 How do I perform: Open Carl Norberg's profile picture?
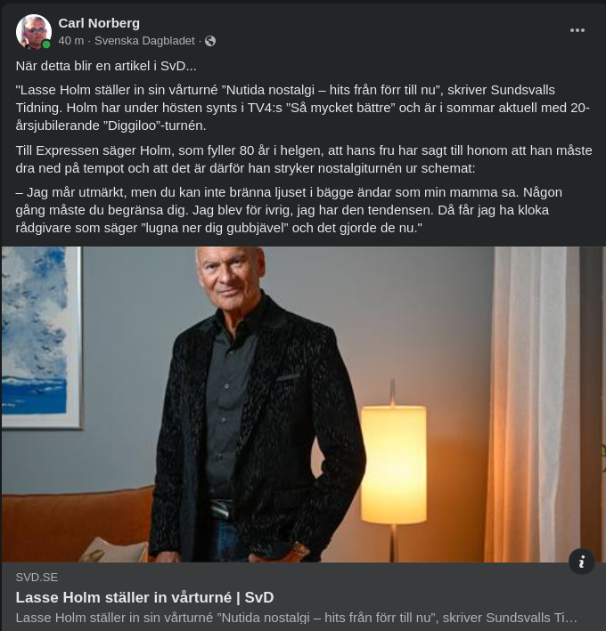[33, 31]
